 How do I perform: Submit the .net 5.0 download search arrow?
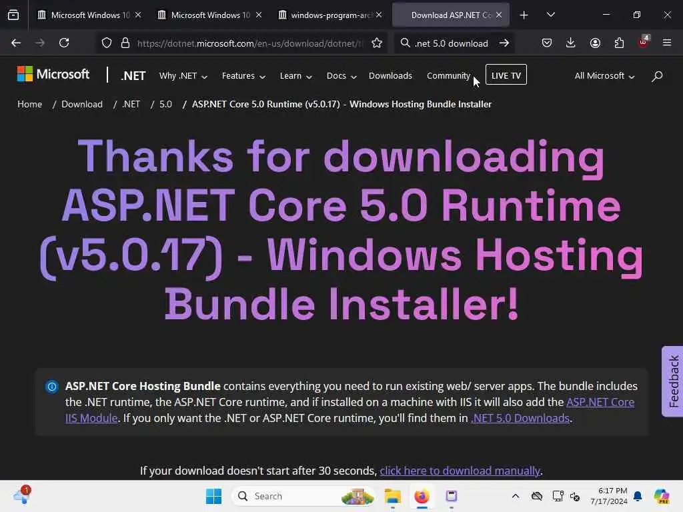[x=504, y=43]
